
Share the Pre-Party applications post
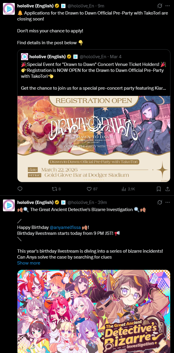[167, 189]
